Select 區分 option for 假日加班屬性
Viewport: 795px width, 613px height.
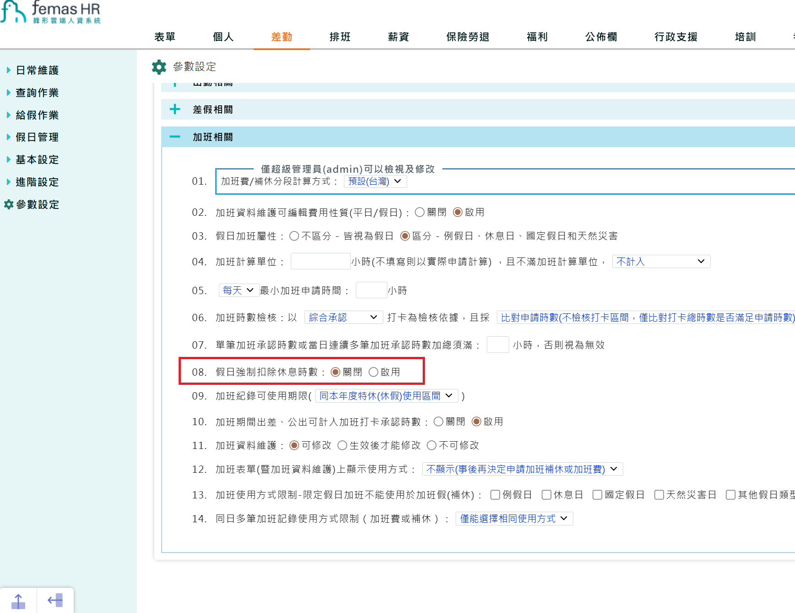point(405,236)
